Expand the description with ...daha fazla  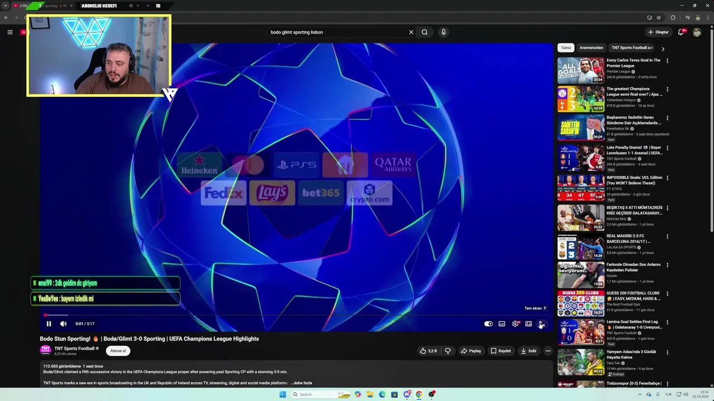pyautogui.click(x=301, y=383)
